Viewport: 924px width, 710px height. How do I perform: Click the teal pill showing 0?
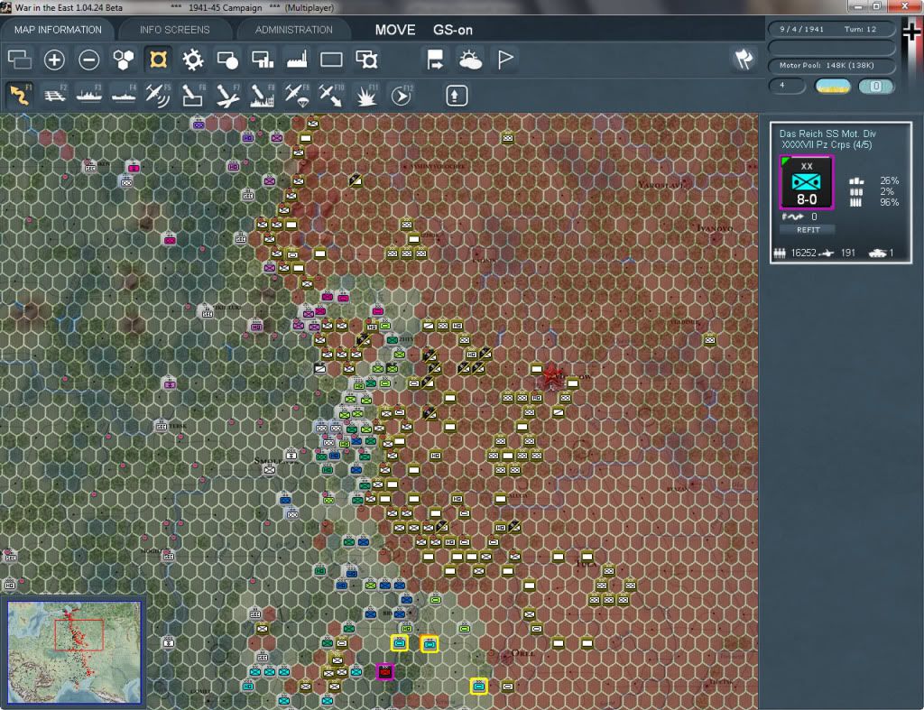(x=875, y=86)
